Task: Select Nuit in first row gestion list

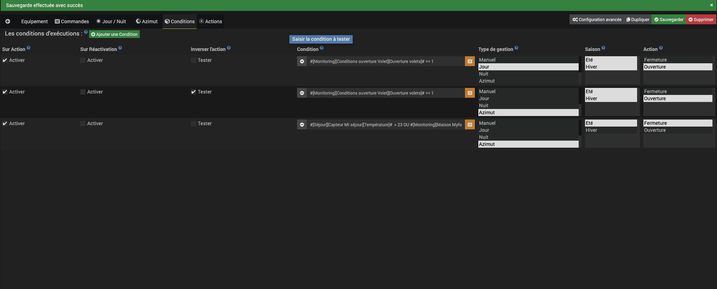Action: (528, 74)
